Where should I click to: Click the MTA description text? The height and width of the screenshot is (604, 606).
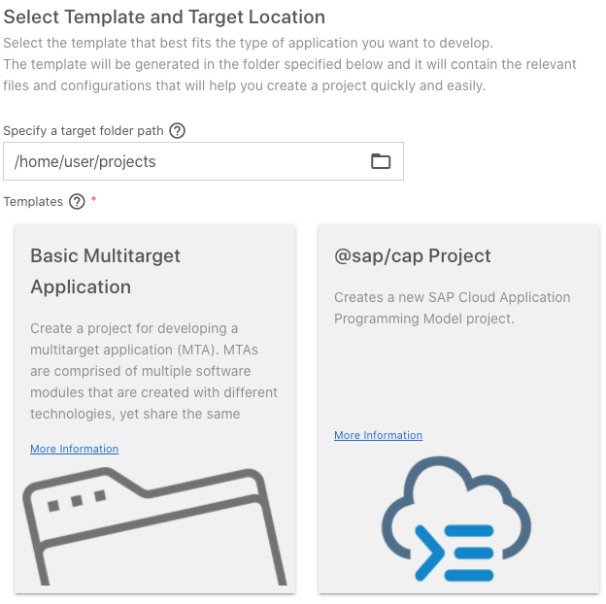(153, 371)
